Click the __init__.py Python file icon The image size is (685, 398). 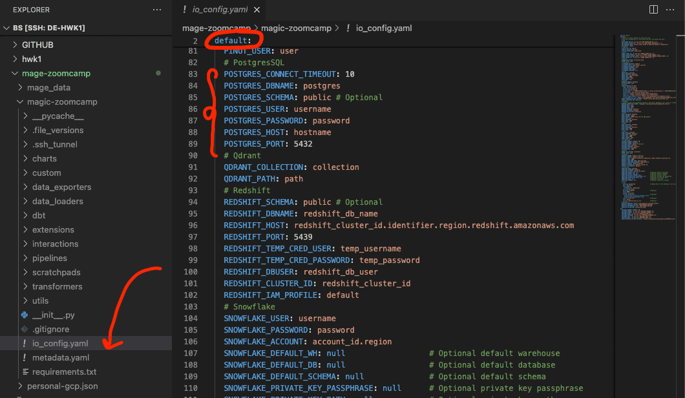click(x=25, y=315)
